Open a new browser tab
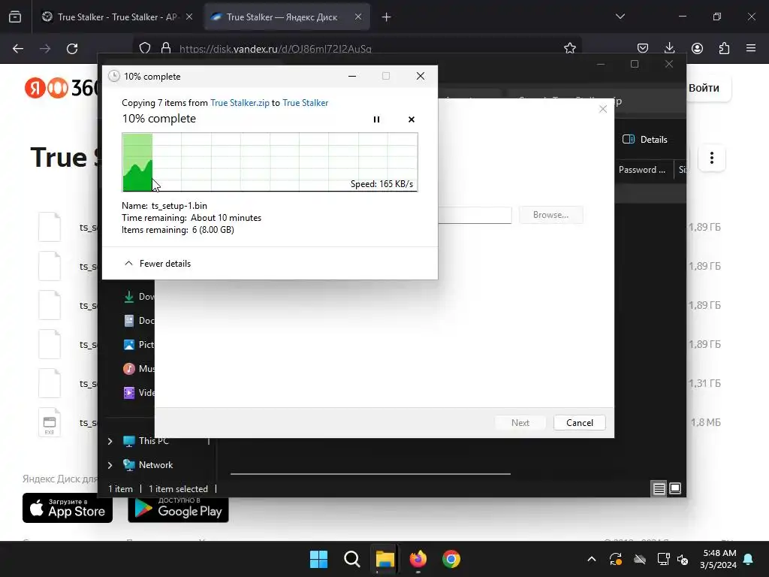 coord(387,17)
